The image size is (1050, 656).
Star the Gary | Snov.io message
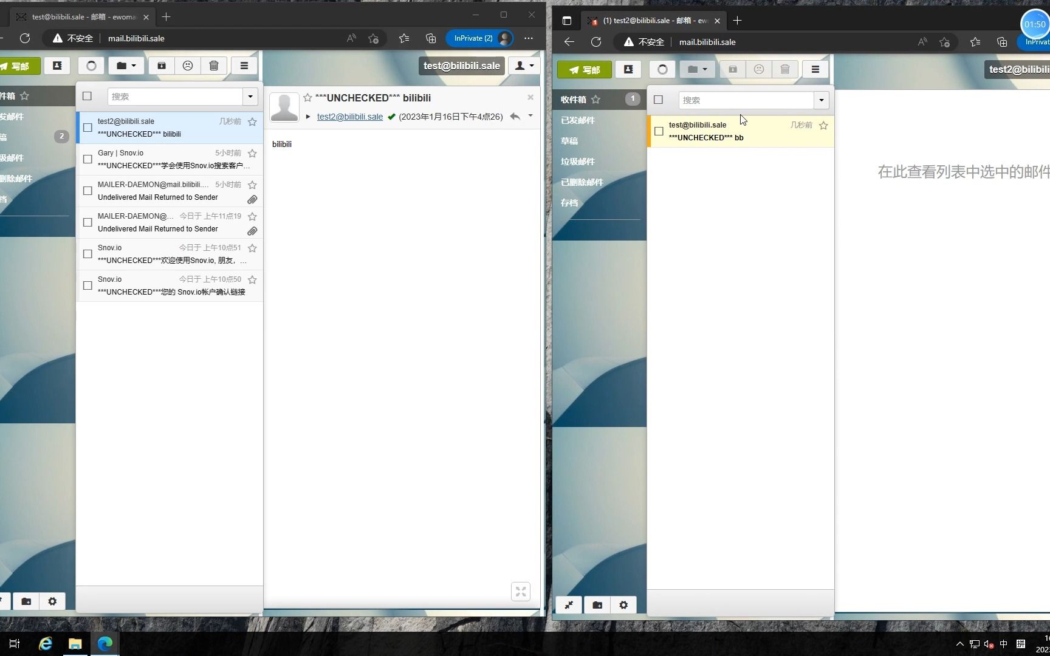tap(252, 153)
